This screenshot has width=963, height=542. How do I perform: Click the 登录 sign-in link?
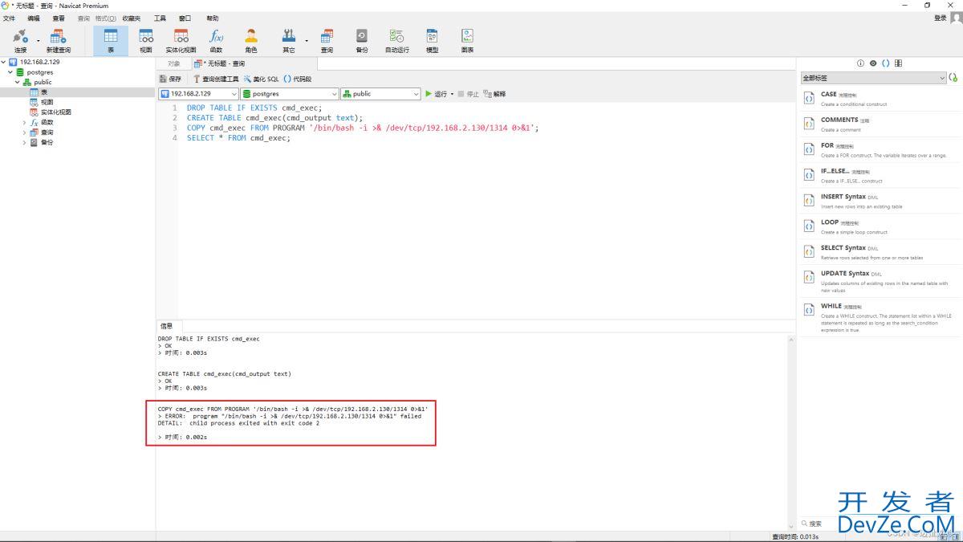[x=941, y=18]
